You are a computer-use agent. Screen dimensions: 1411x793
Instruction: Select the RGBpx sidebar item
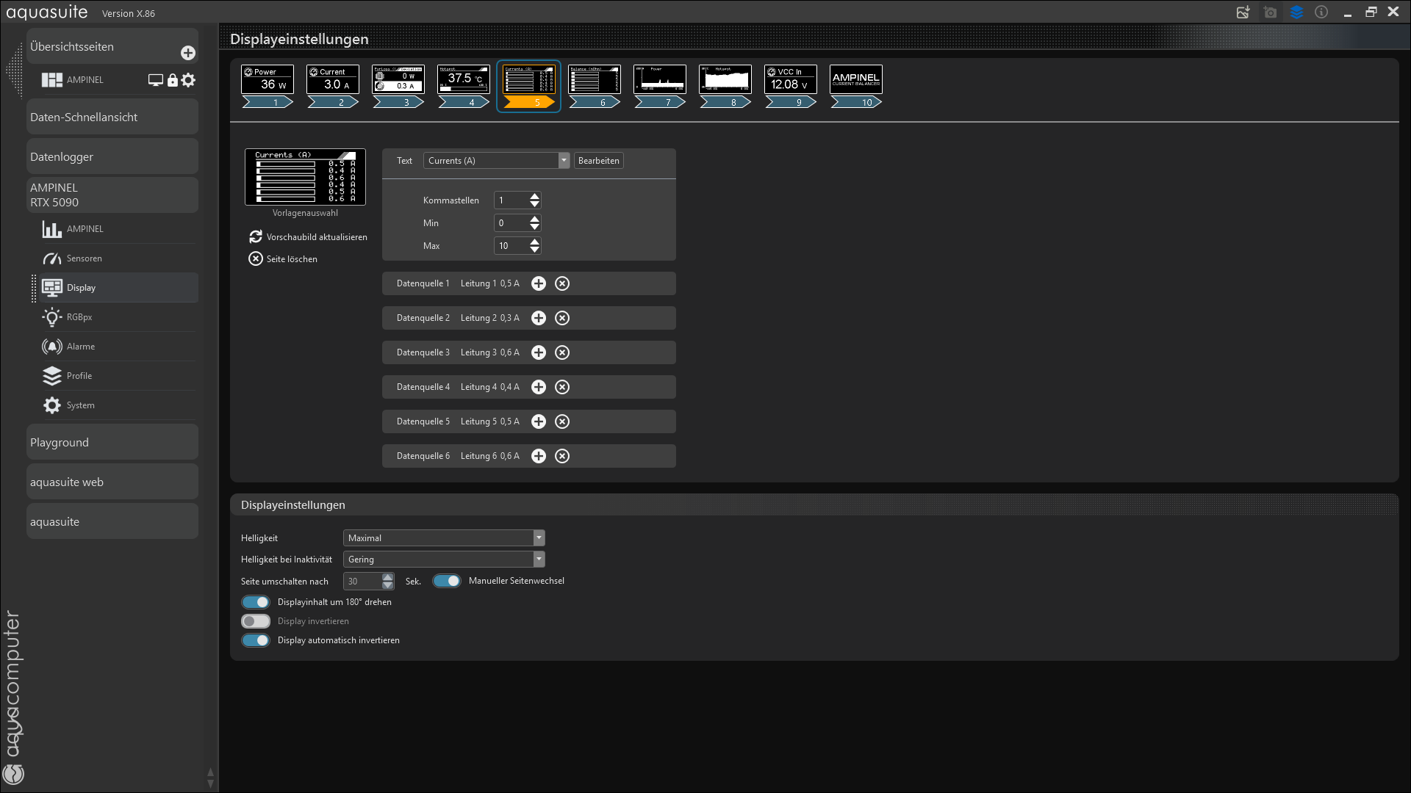(x=79, y=317)
